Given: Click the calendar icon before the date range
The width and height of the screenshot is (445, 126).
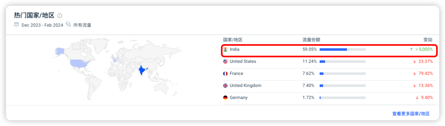Looking at the screenshot, I should pyautogui.click(x=17, y=24).
